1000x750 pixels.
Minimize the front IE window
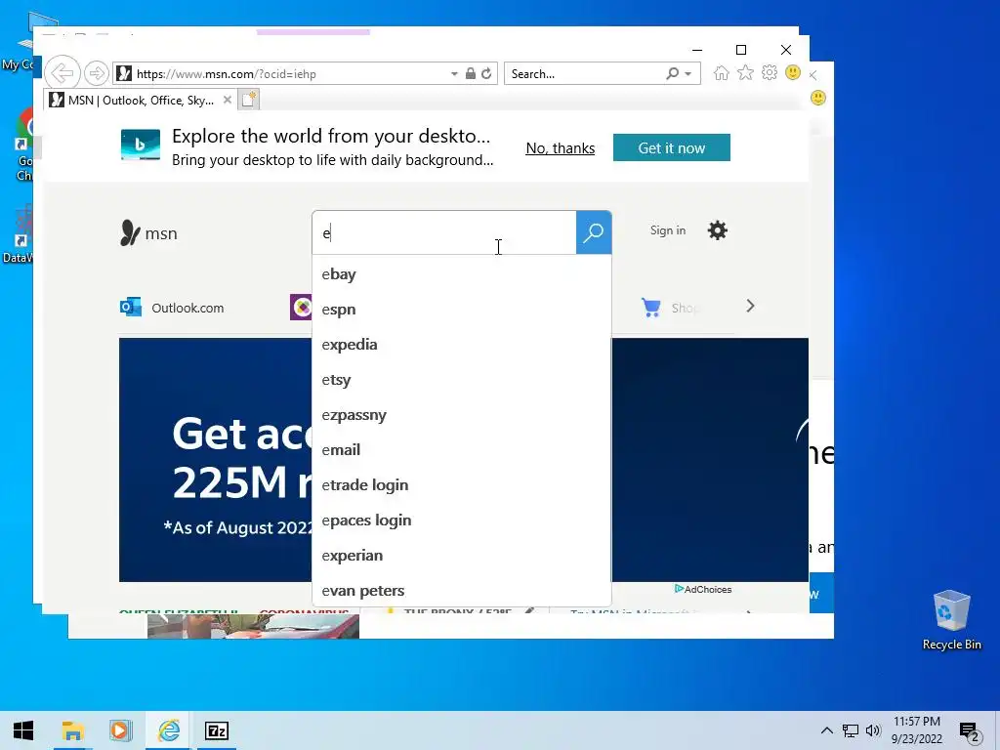[x=697, y=50]
